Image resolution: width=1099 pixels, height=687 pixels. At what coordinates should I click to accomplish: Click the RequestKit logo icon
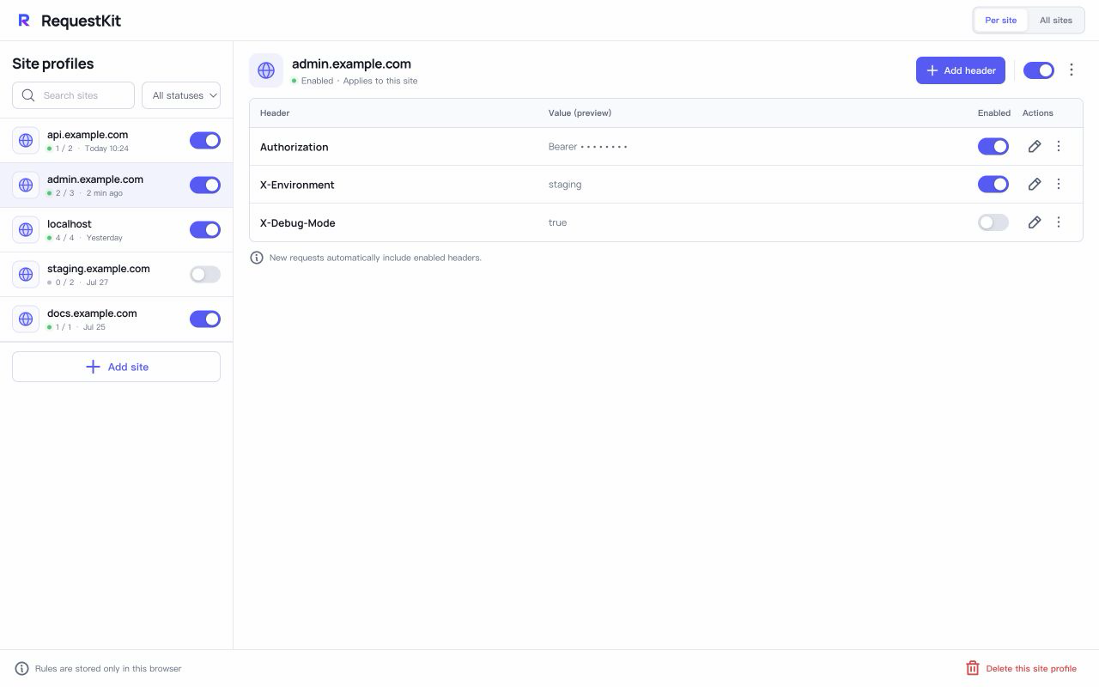tap(24, 21)
